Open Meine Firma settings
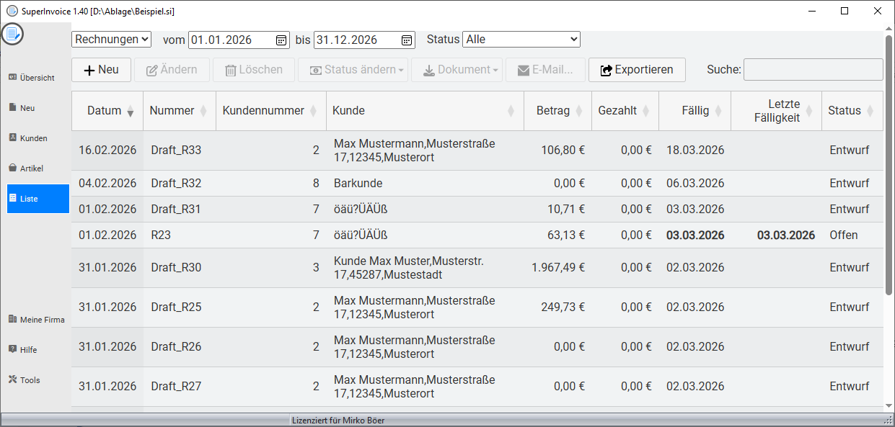The height and width of the screenshot is (427, 895). [x=36, y=320]
